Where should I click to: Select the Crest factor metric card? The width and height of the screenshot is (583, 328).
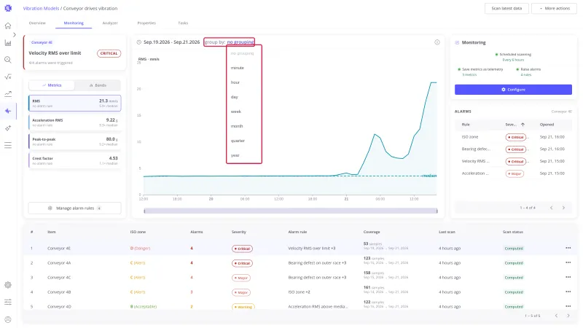tap(75, 160)
